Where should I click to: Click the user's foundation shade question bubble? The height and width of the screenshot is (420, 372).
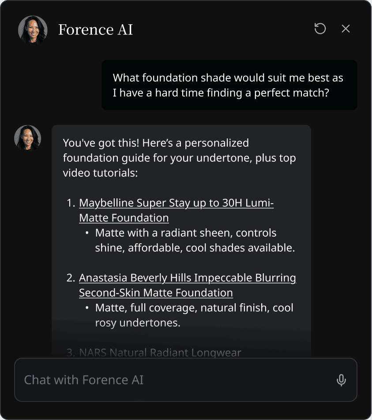(x=229, y=85)
